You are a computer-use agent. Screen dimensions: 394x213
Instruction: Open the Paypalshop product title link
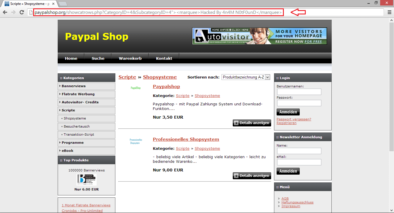pyautogui.click(x=166, y=87)
